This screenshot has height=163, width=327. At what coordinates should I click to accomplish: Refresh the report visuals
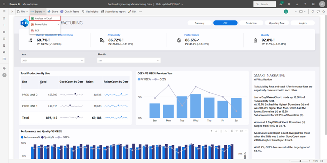pyautogui.click(x=312, y=11)
